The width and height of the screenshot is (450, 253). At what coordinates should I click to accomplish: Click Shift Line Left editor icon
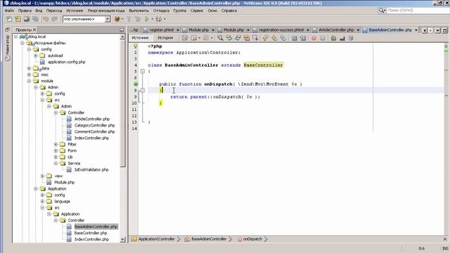294,38
